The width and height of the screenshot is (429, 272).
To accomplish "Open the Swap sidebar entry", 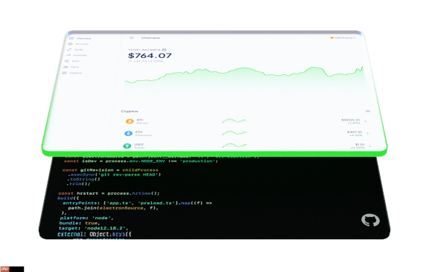I will (78, 50).
